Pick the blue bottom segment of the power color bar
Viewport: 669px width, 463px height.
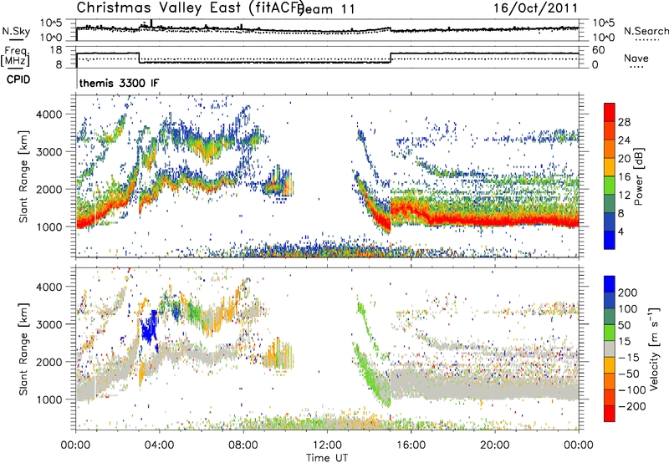click(x=610, y=240)
